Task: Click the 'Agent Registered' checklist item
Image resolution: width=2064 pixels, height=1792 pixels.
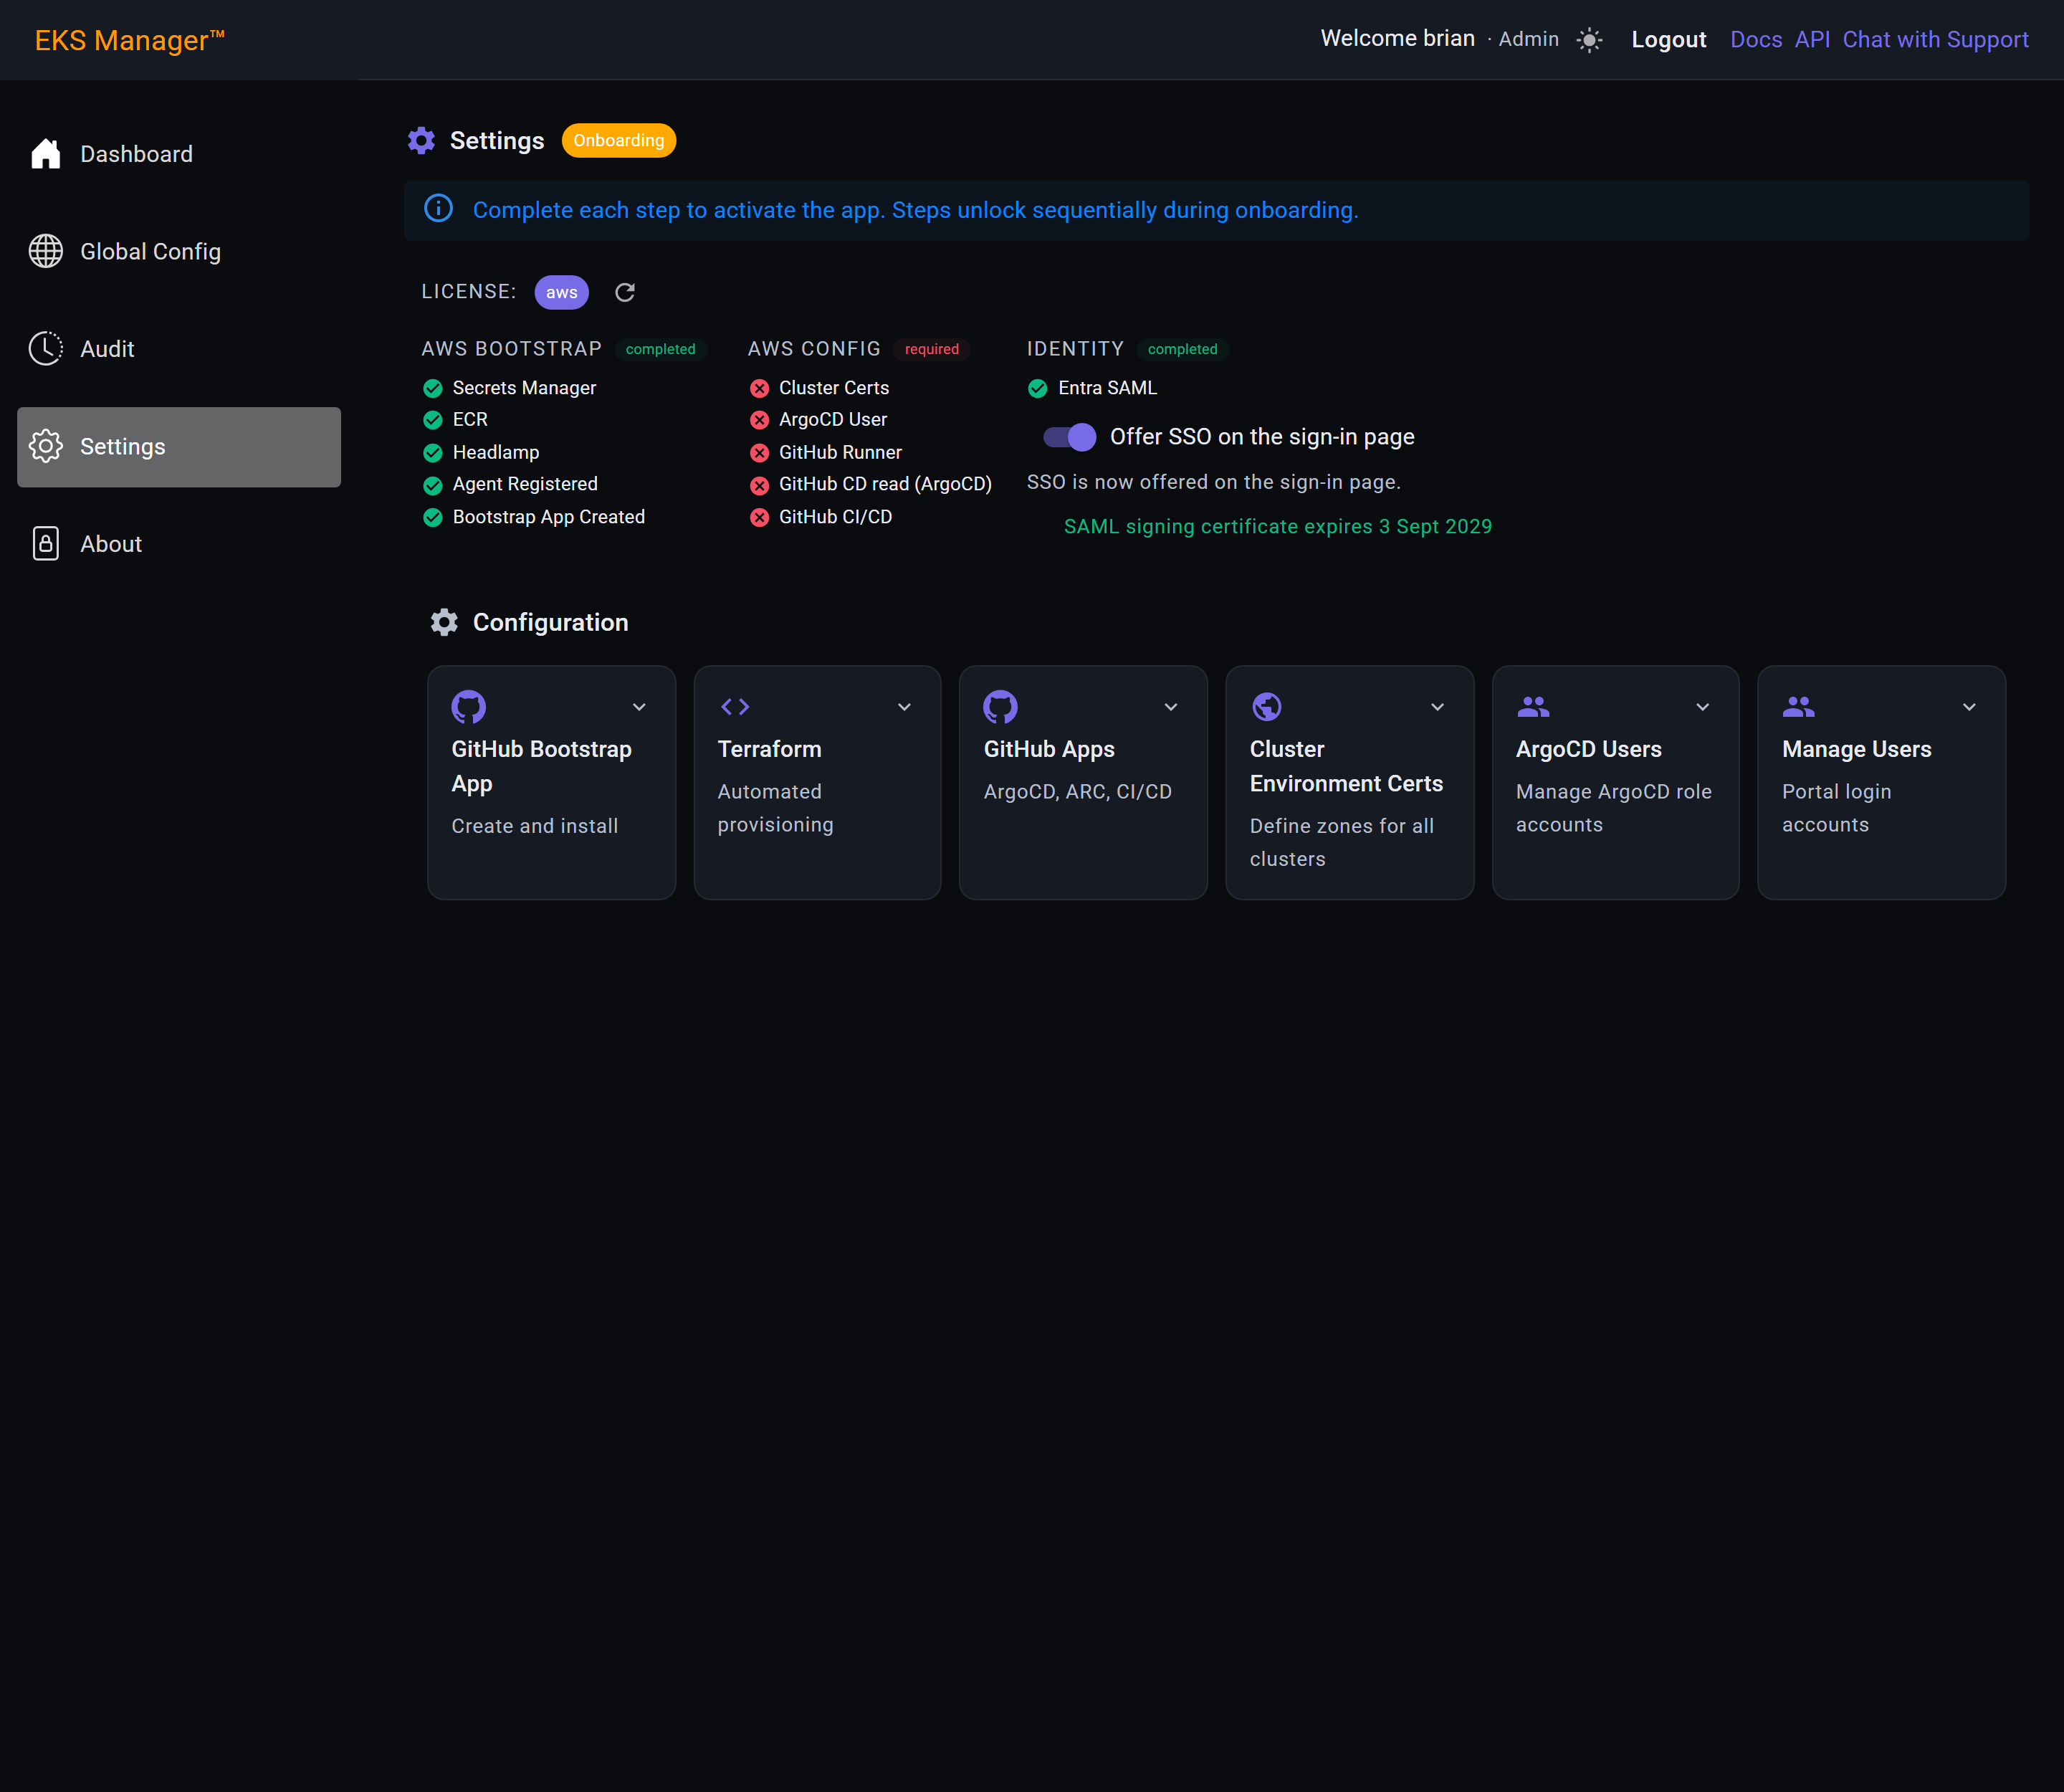Action: [x=525, y=485]
